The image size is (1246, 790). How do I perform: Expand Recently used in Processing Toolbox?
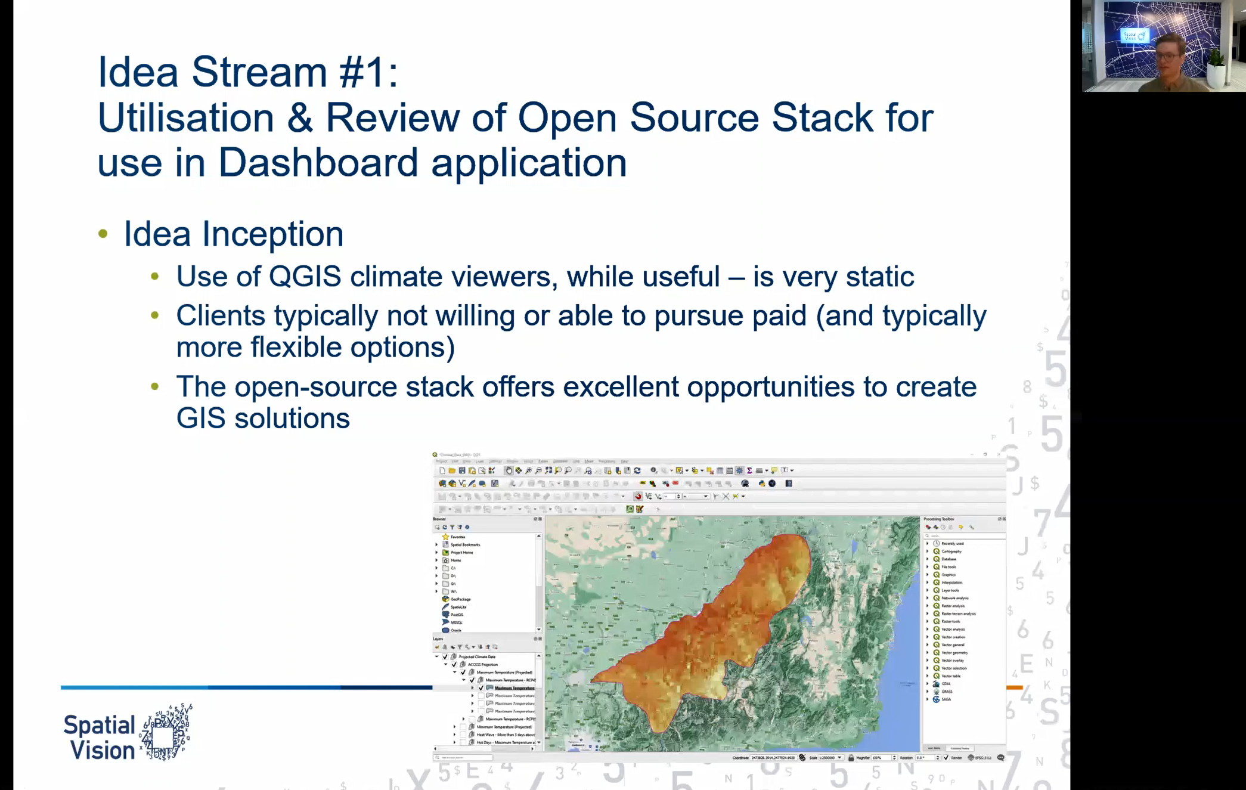click(927, 543)
